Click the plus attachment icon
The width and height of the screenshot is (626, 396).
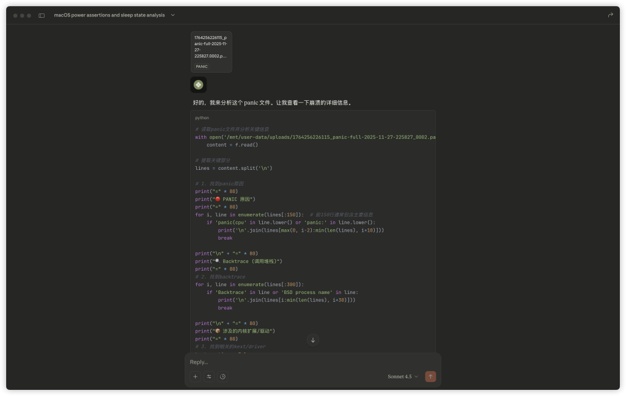tap(196, 376)
